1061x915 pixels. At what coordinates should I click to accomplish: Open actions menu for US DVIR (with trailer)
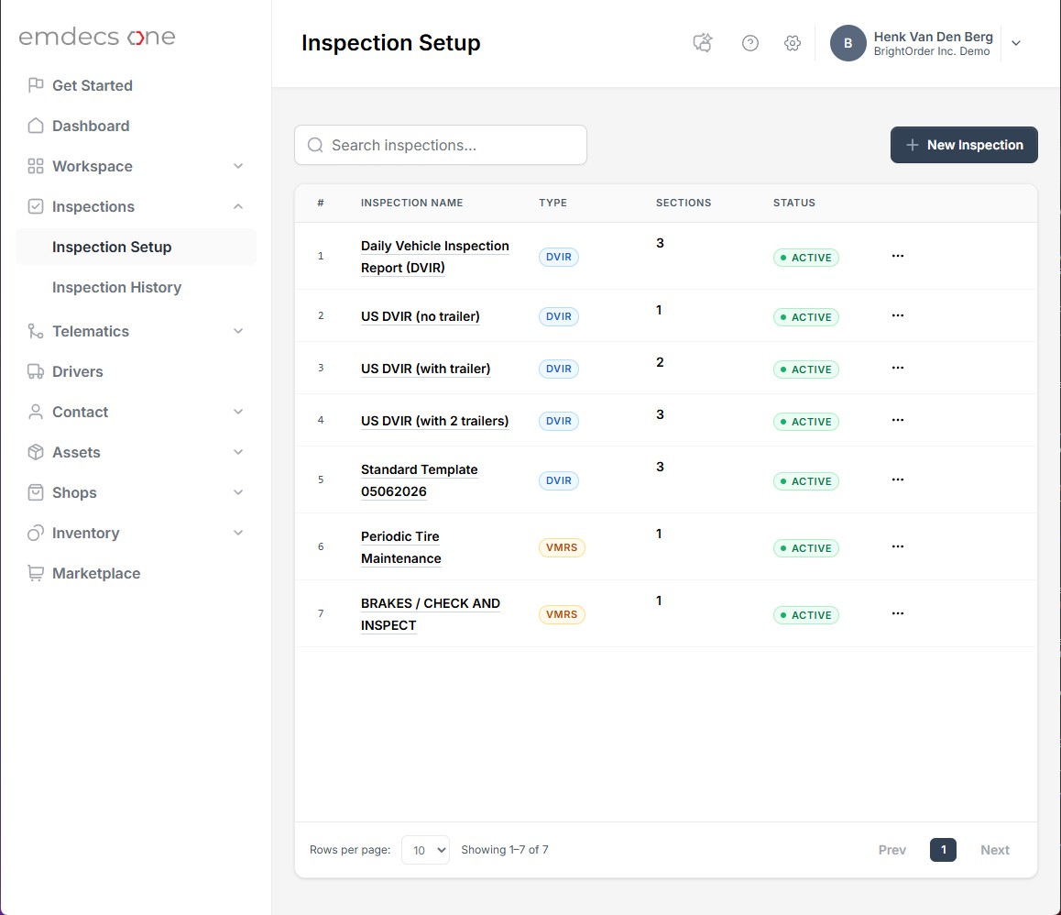tap(898, 368)
